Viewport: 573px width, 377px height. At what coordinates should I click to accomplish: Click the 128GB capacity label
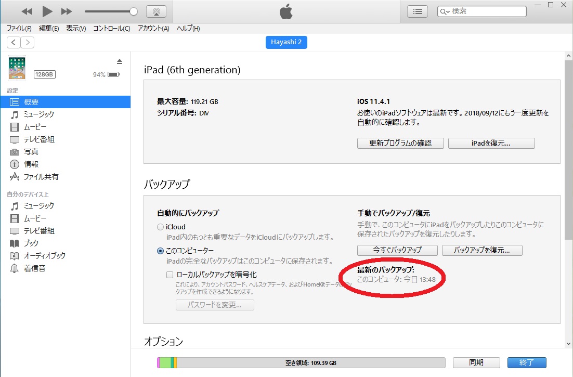click(x=44, y=74)
